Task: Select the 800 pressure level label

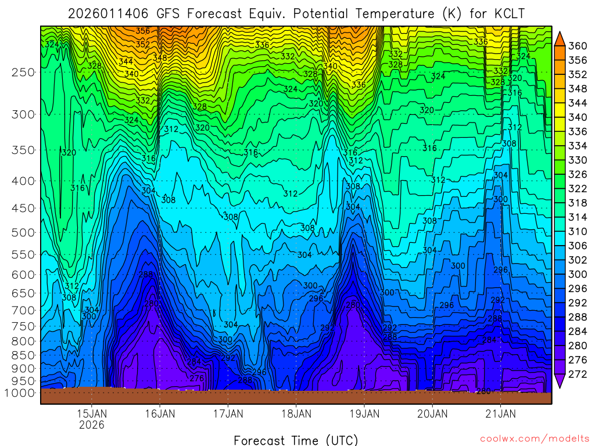Action: point(23,341)
